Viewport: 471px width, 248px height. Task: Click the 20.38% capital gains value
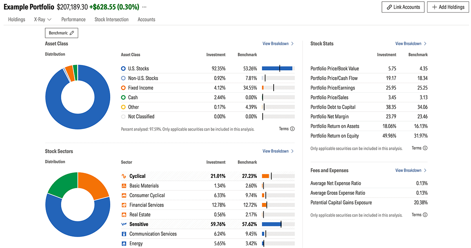(x=420, y=203)
